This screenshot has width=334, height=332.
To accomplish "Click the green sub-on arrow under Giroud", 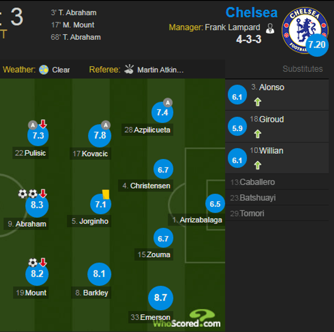I will [258, 134].
